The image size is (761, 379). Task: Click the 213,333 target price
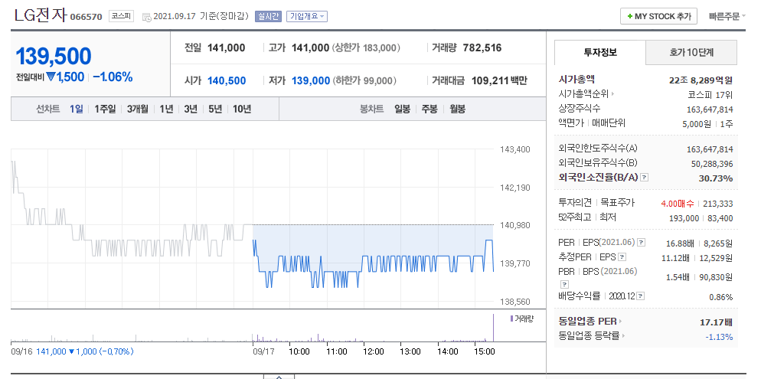click(x=719, y=204)
